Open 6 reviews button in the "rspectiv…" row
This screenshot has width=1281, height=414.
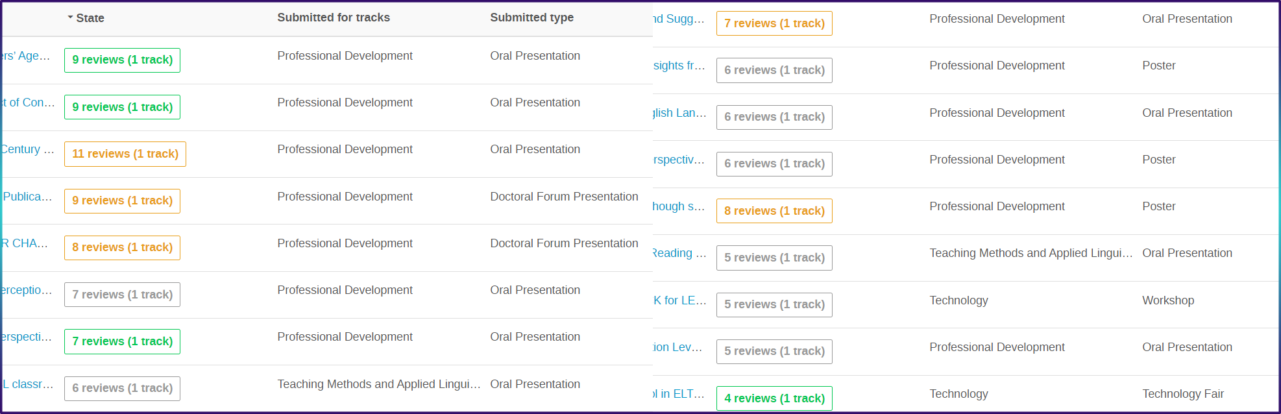(x=774, y=164)
